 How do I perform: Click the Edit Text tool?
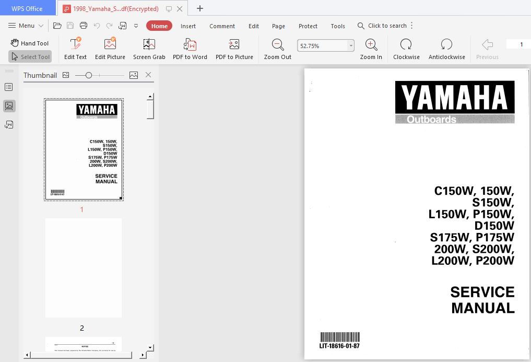pos(76,49)
